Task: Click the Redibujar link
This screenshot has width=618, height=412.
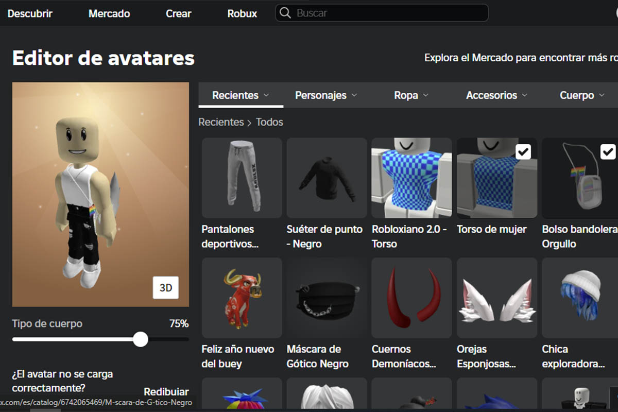Action: point(166,391)
